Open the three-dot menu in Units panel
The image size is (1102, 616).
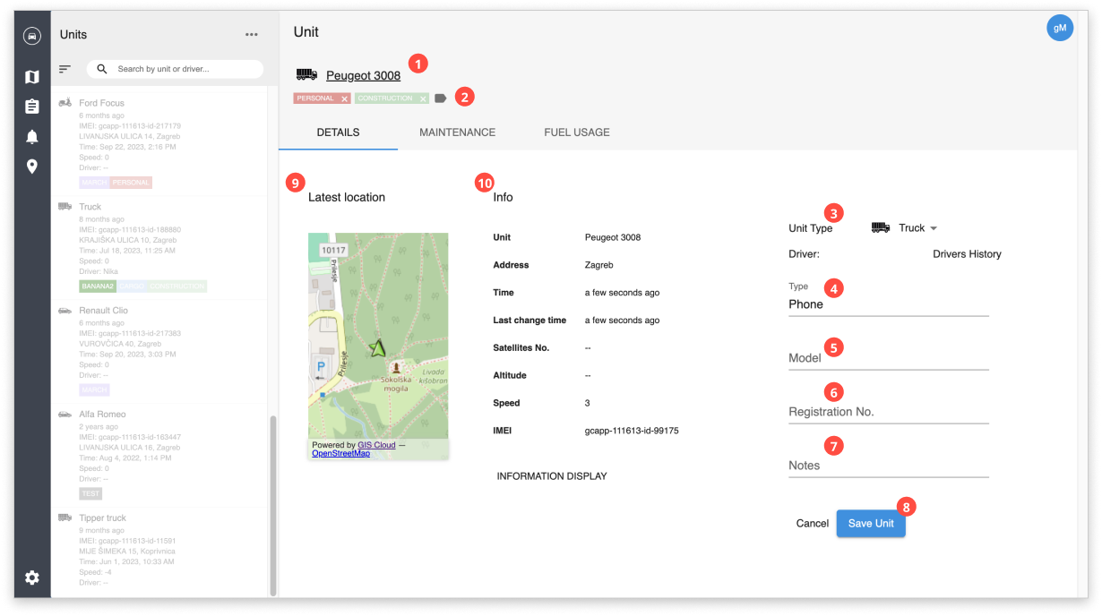click(x=250, y=34)
